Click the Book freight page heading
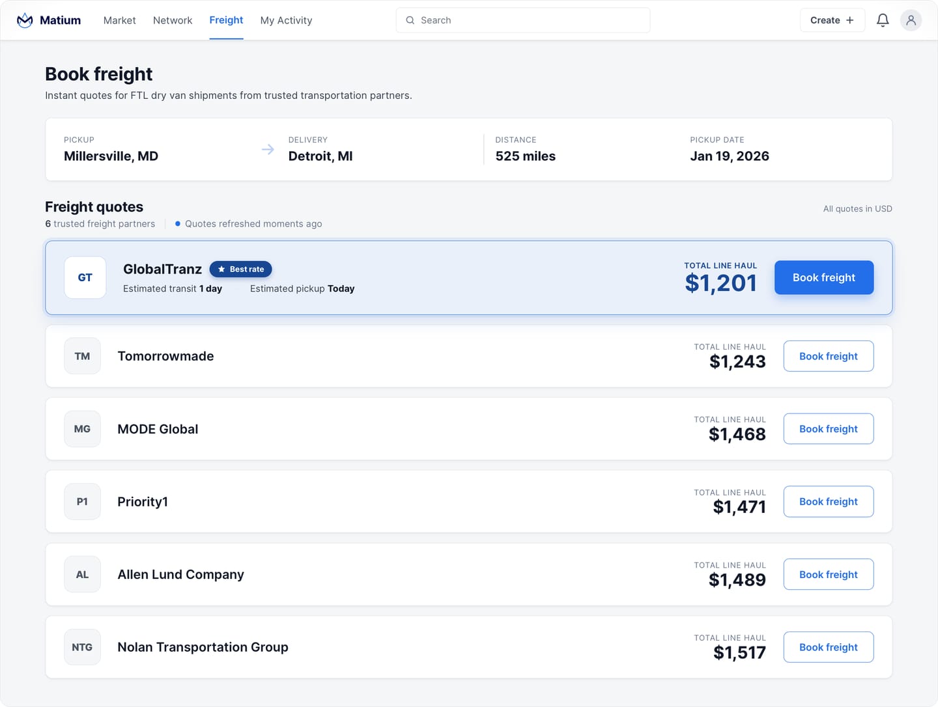 [98, 74]
